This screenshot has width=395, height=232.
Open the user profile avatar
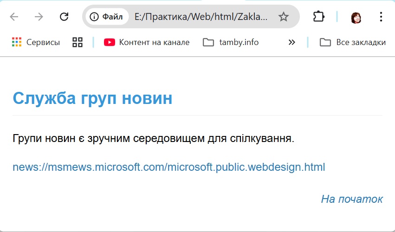[356, 17]
